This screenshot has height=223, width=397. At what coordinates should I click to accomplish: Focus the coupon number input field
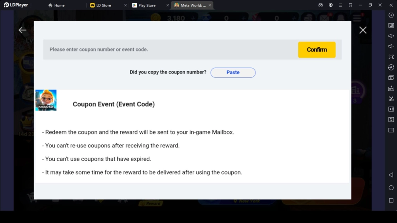pos(171,50)
